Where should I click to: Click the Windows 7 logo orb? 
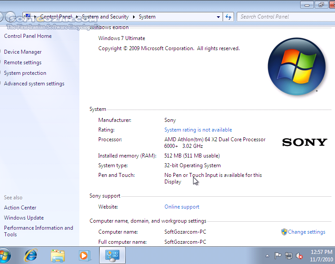(297, 66)
